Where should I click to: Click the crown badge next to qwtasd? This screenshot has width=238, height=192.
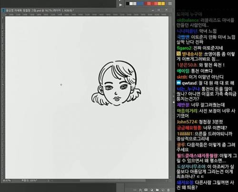coord(178,82)
